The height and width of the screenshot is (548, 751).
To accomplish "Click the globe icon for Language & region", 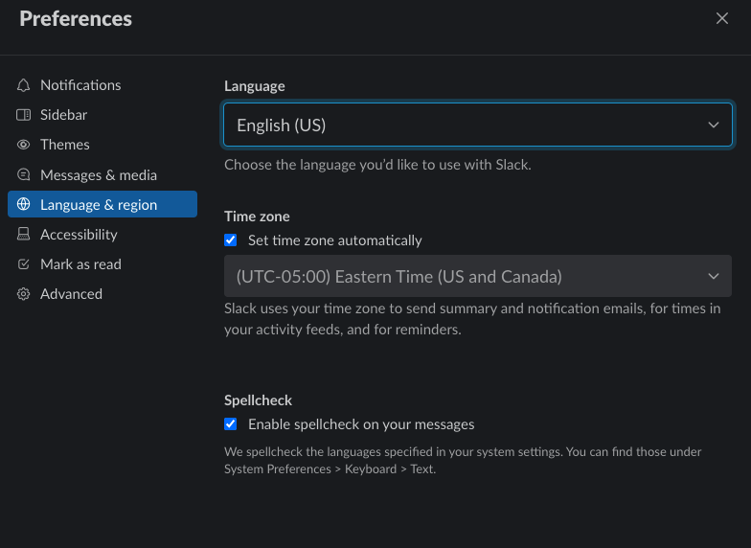I will (23, 204).
